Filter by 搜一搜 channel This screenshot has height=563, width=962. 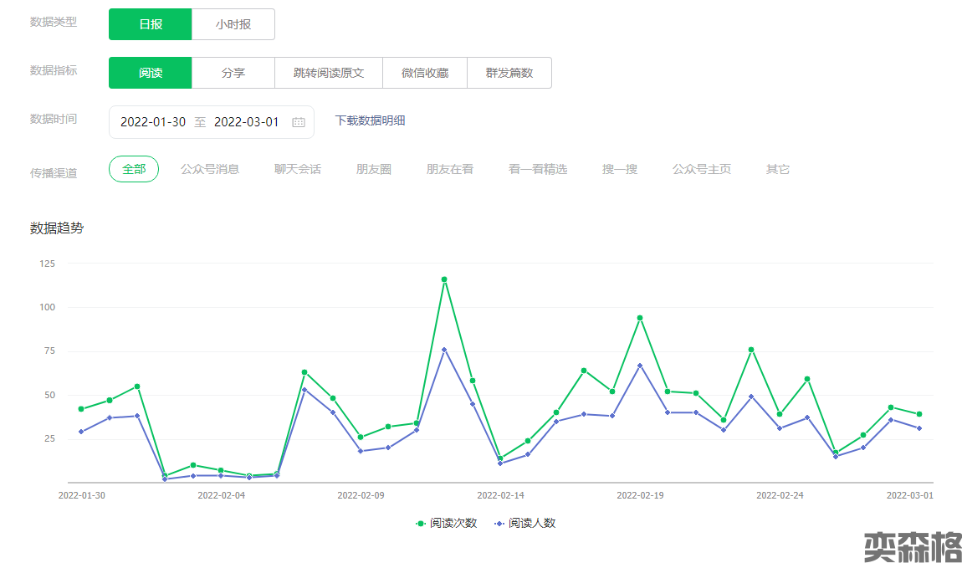[x=620, y=169]
